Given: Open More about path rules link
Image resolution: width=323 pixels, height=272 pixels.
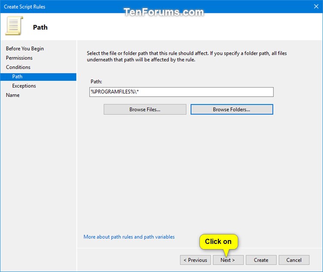Looking at the screenshot, I should (x=129, y=237).
